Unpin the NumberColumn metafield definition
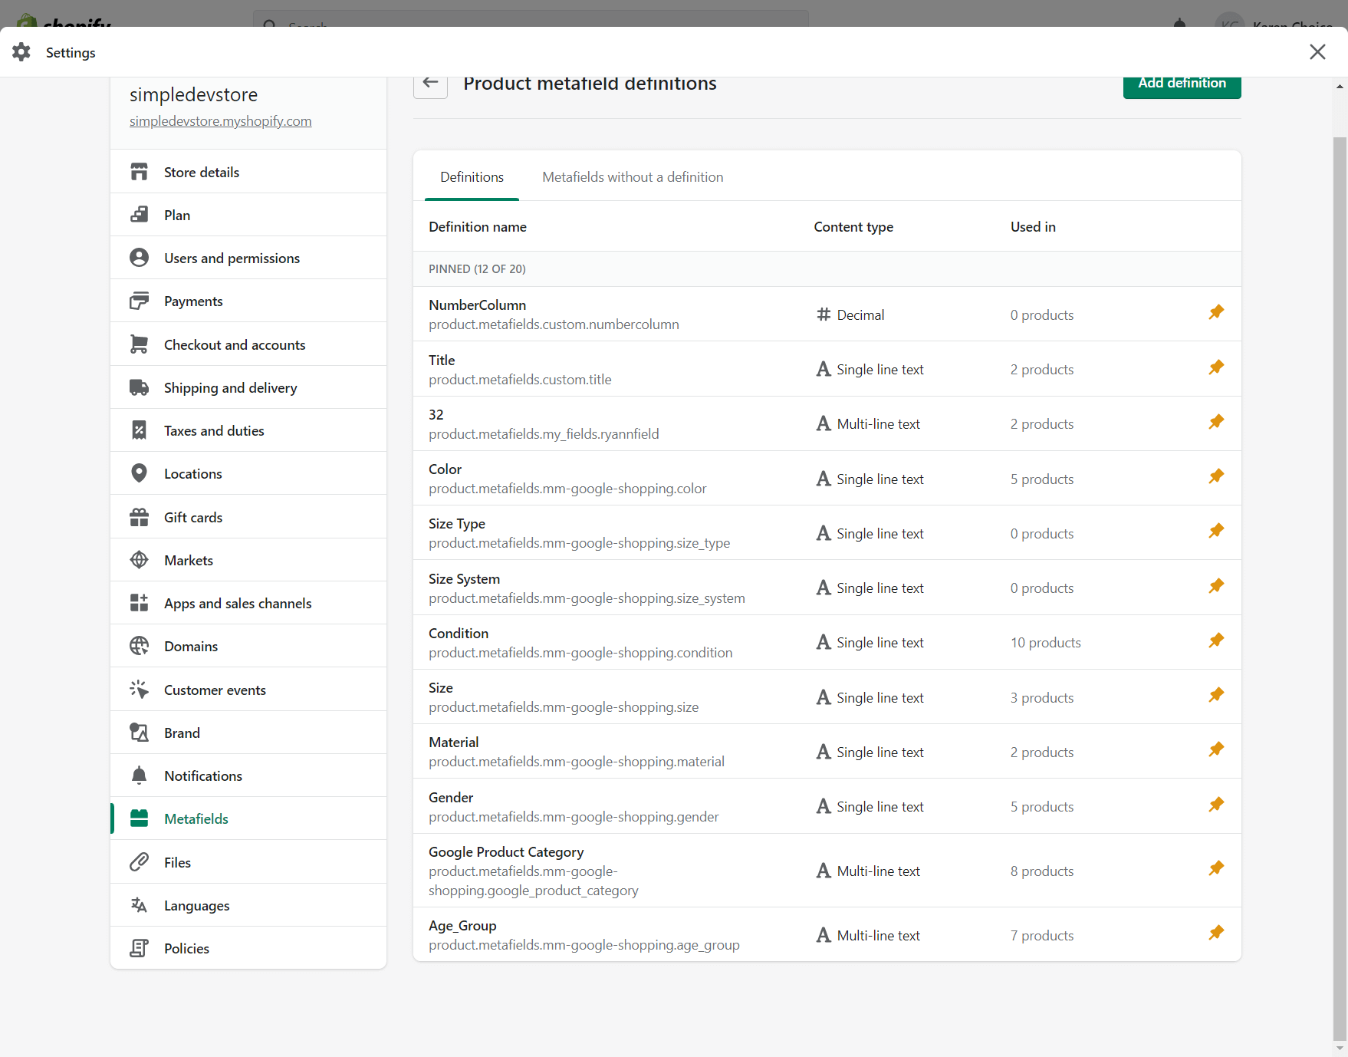Viewport: 1348px width, 1057px height. [1216, 312]
